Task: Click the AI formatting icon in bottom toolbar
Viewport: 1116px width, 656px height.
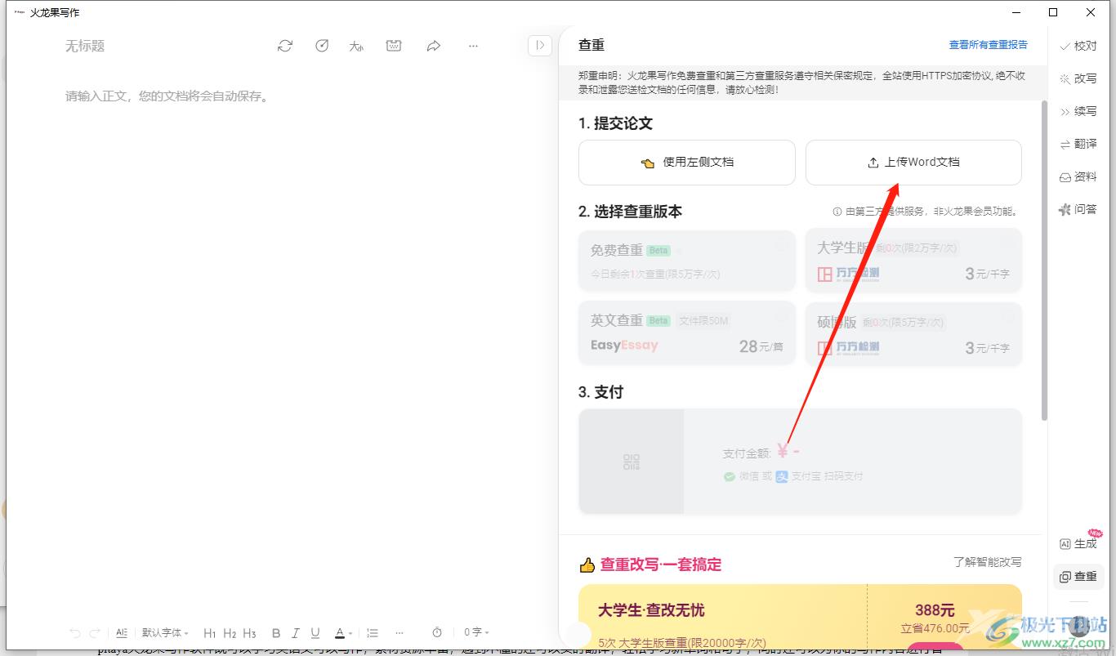Action: [x=122, y=632]
